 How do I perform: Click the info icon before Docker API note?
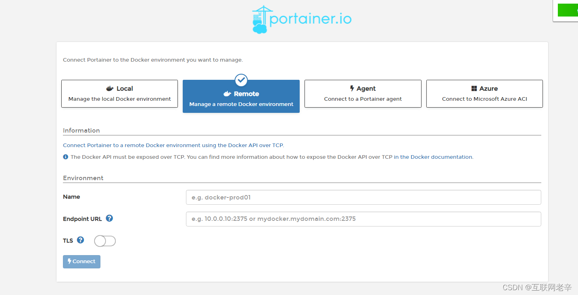tap(66, 157)
